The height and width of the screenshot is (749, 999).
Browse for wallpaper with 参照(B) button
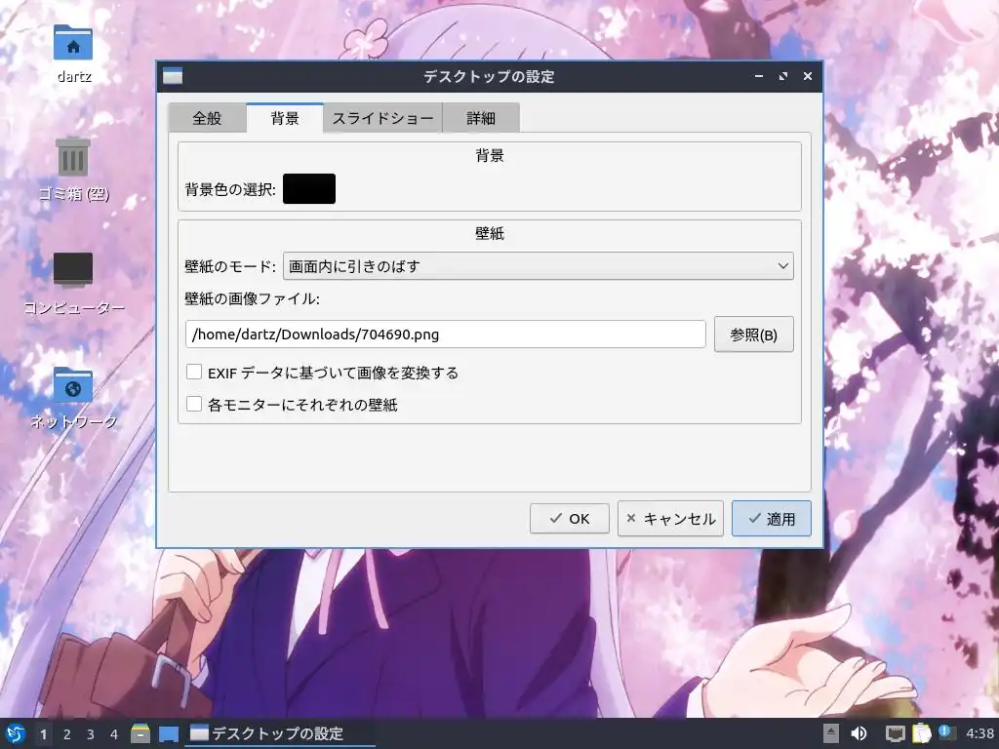754,335
